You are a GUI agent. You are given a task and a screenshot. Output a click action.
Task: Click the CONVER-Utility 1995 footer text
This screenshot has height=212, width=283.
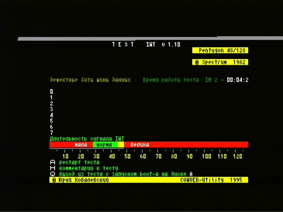(x=211, y=180)
